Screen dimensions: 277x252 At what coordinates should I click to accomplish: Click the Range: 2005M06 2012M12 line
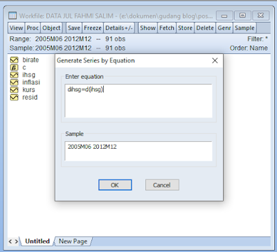point(67,39)
